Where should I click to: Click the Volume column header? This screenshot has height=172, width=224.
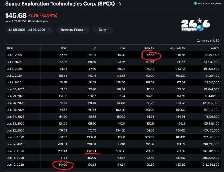215,48
